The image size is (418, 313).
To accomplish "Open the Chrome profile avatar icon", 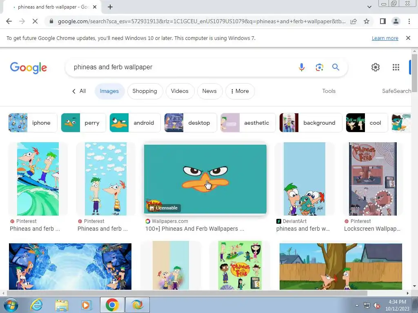I will click(396, 21).
